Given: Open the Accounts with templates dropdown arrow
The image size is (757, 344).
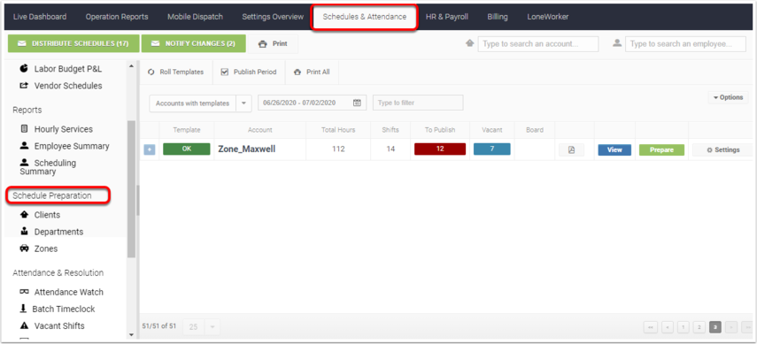Looking at the screenshot, I should coord(243,103).
